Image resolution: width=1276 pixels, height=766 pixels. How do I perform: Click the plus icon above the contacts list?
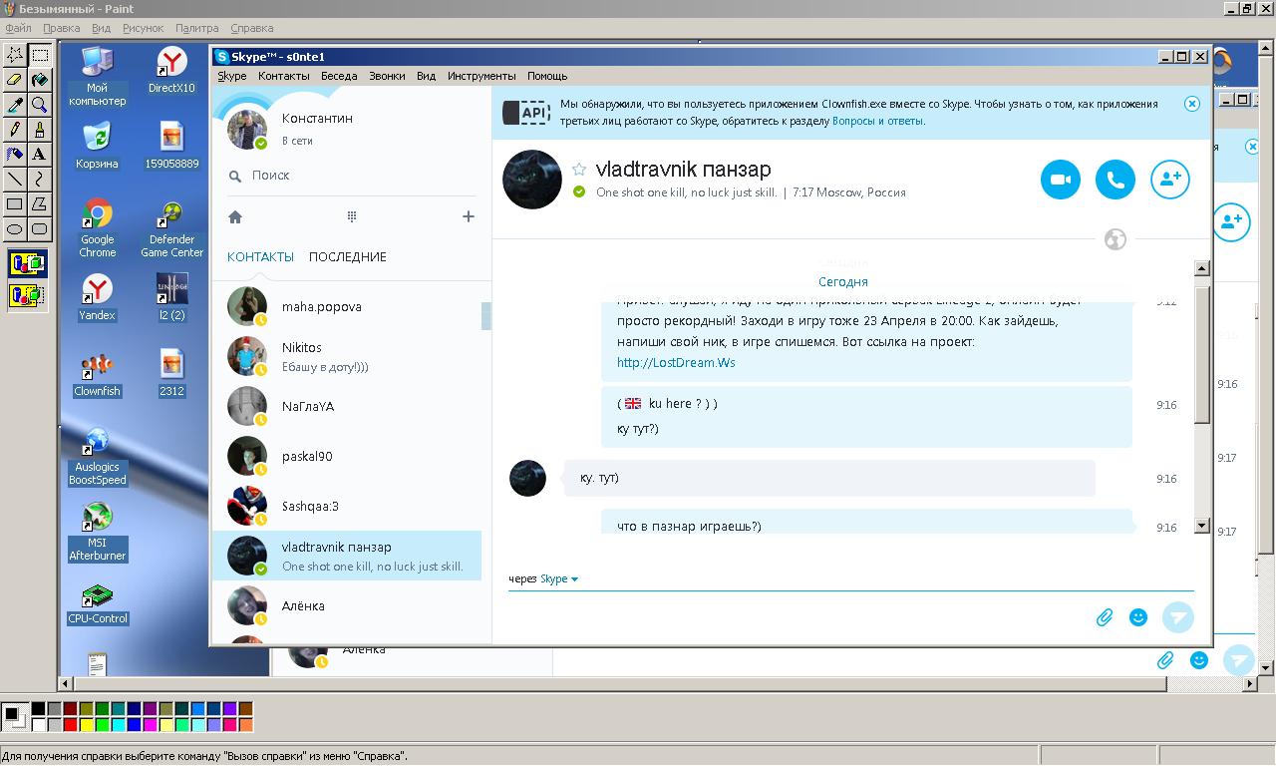[469, 216]
